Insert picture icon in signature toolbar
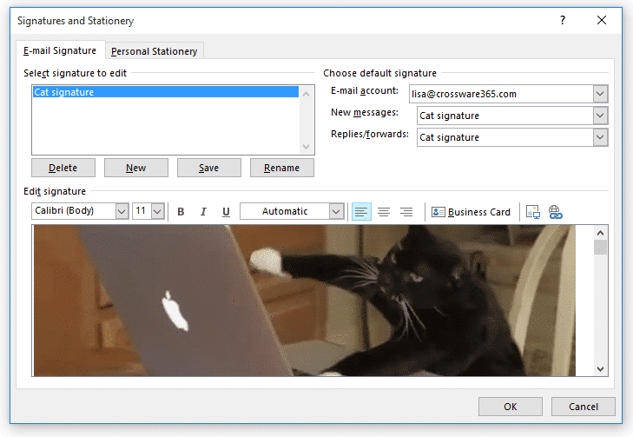 coord(533,212)
